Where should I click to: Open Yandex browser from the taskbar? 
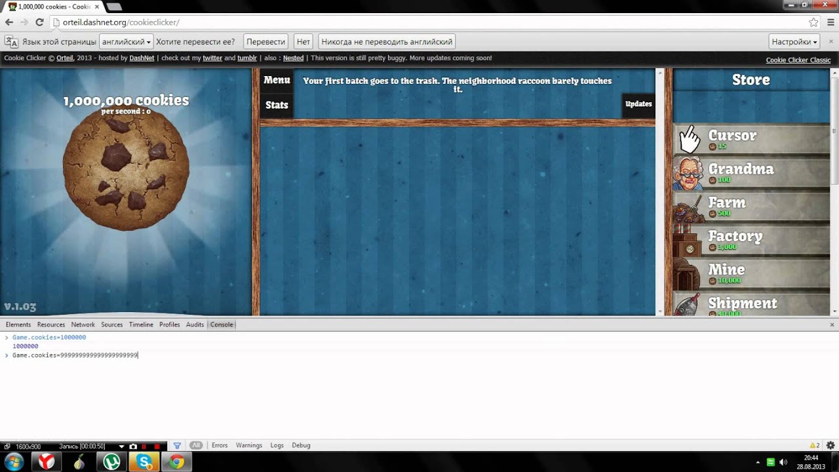pos(47,462)
